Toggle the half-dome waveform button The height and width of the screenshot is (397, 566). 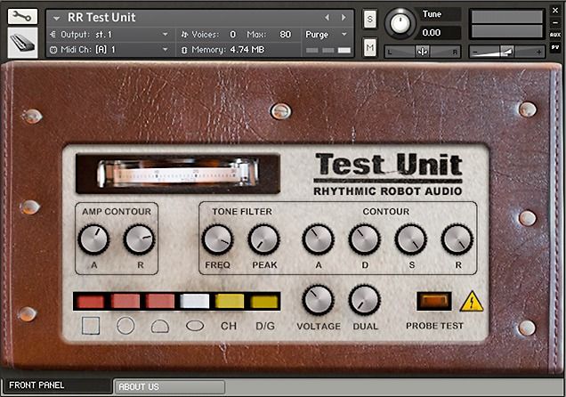pyautogui.click(x=160, y=302)
